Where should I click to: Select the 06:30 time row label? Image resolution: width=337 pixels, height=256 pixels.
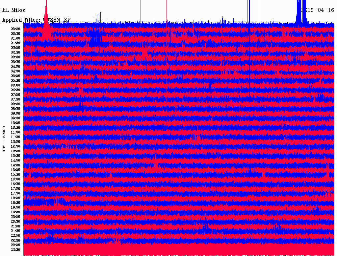15,90
